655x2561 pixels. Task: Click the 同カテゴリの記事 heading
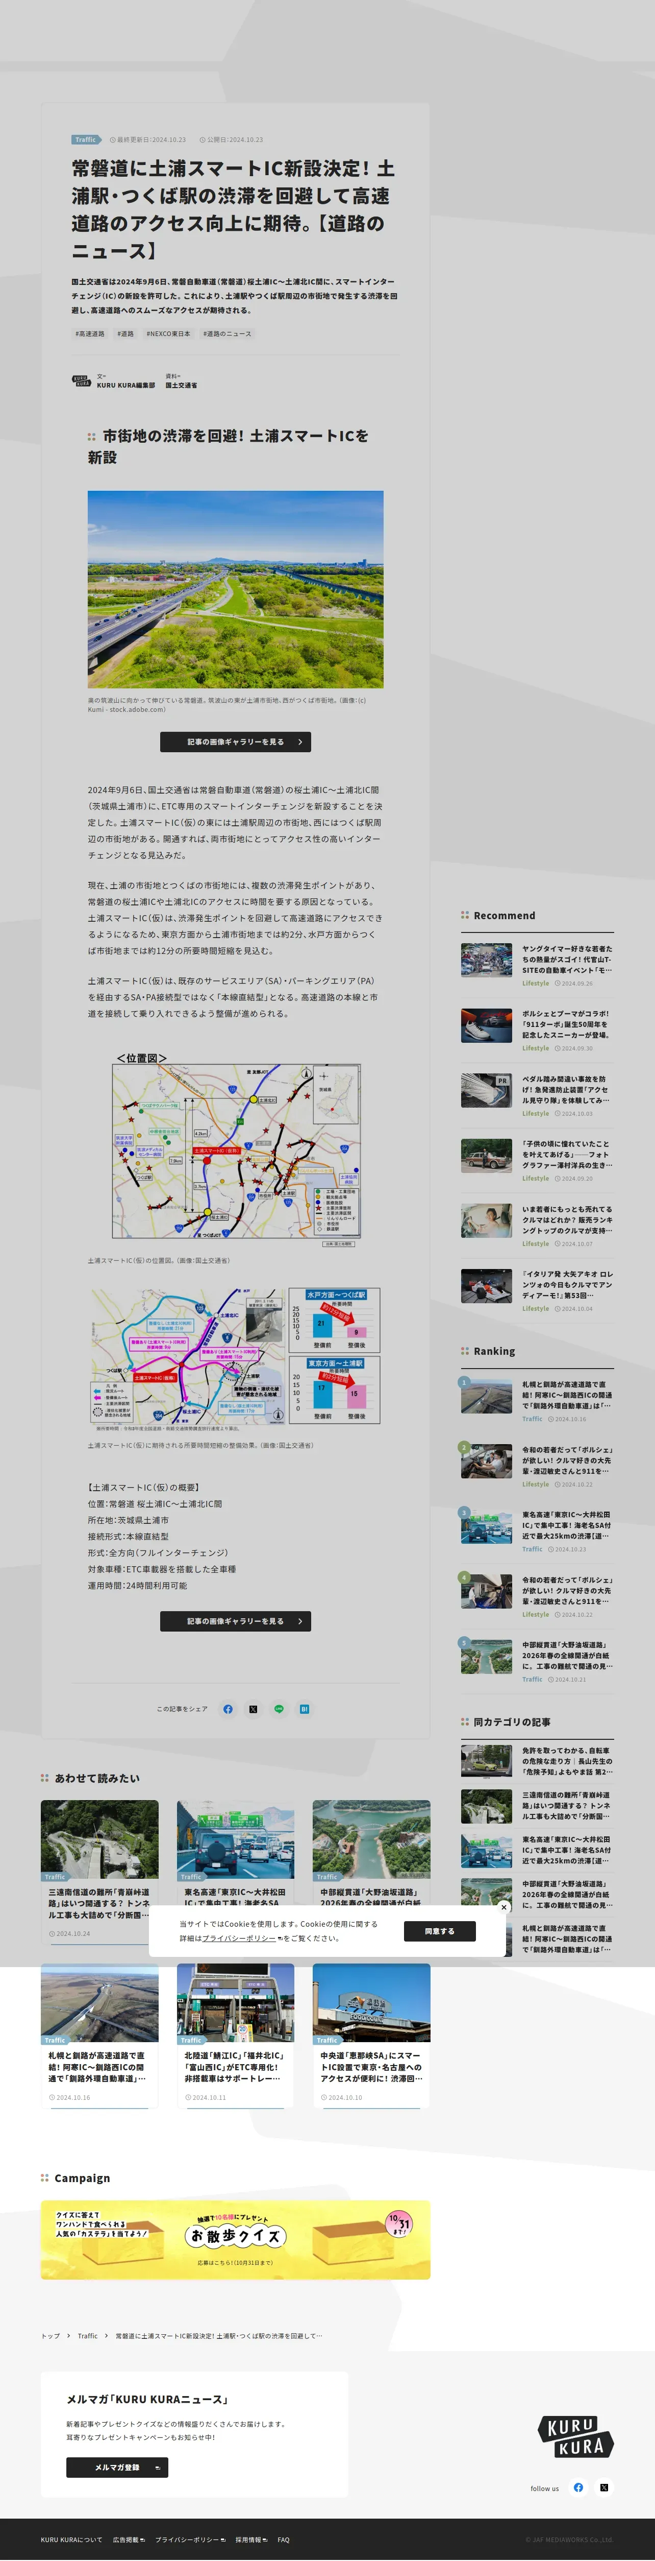(512, 1722)
